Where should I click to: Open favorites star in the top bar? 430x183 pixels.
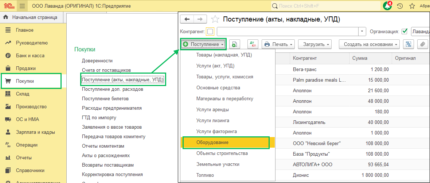(x=412, y=6)
